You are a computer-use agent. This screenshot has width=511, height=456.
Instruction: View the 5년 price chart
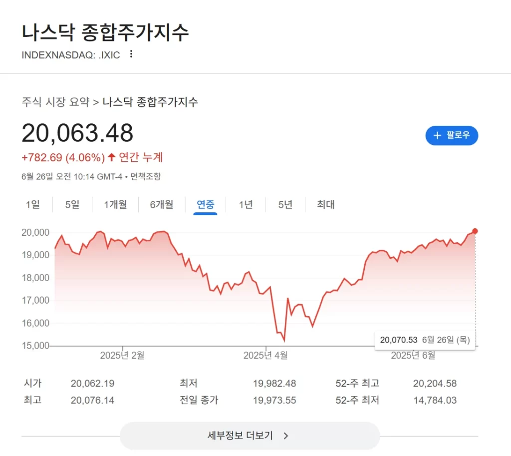(284, 204)
